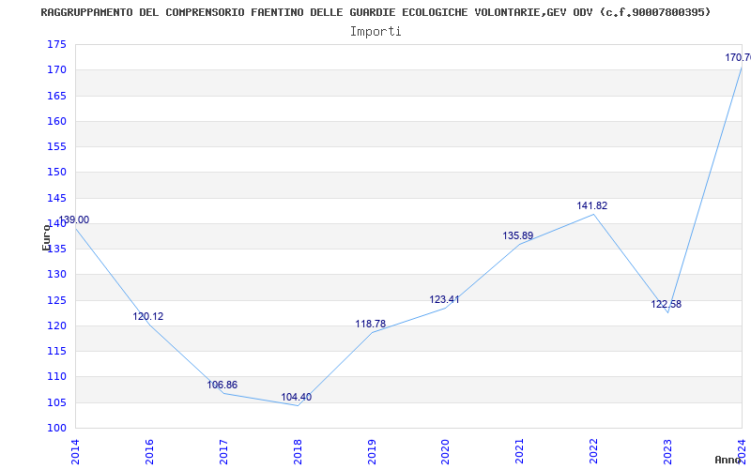Click the 130 y-axis tick label
The image size is (751, 469).
coord(56,275)
